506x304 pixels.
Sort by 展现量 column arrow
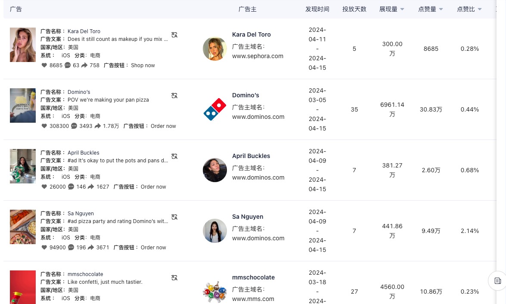402,9
